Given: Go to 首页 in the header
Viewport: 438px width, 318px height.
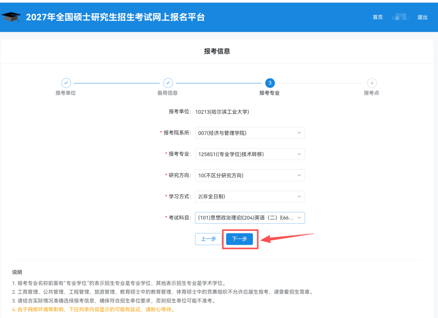Looking at the screenshot, I should pyautogui.click(x=378, y=17).
